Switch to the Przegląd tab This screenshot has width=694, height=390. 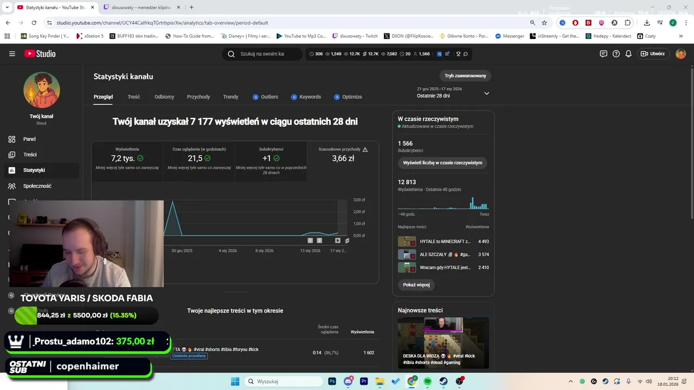click(x=103, y=97)
